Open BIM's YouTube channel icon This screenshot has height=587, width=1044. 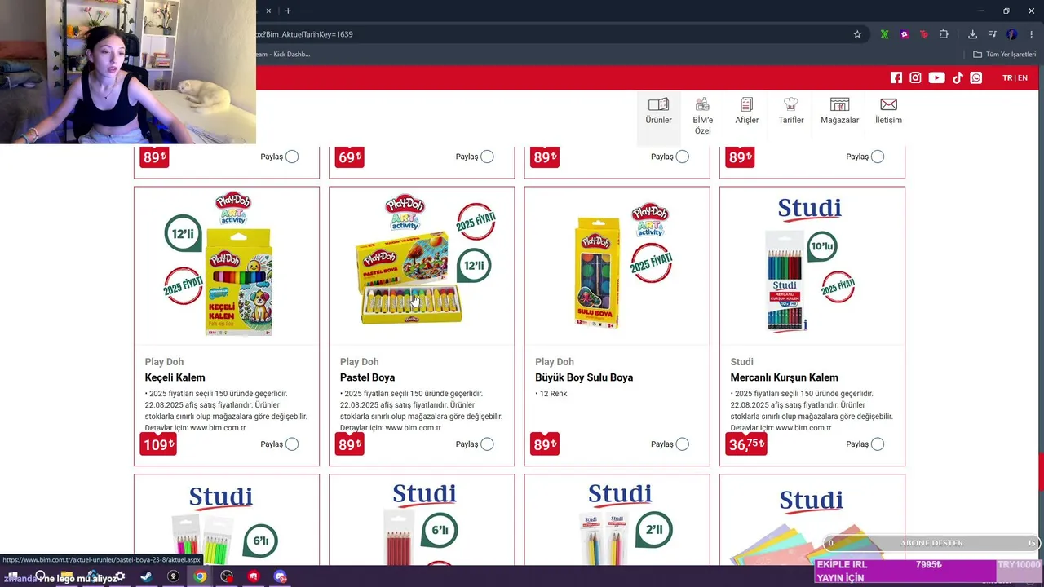[x=936, y=77]
